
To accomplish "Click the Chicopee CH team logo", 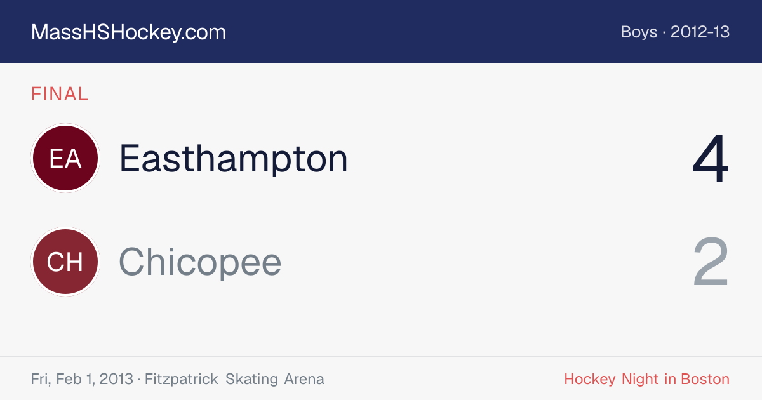I will coord(65,262).
